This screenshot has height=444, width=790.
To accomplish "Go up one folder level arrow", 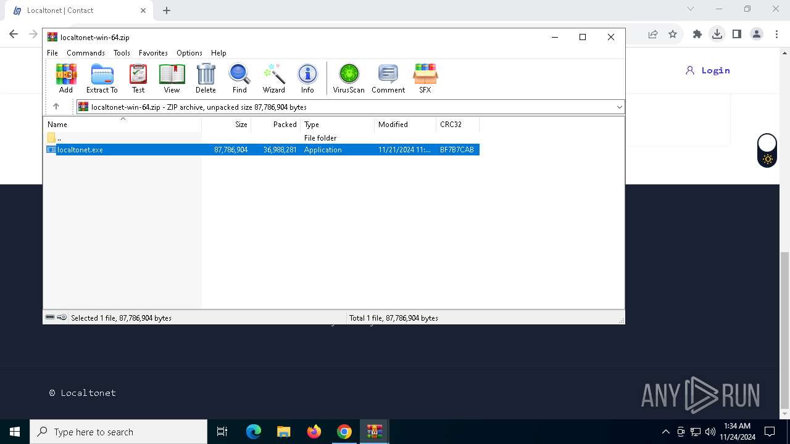I will pyautogui.click(x=56, y=107).
